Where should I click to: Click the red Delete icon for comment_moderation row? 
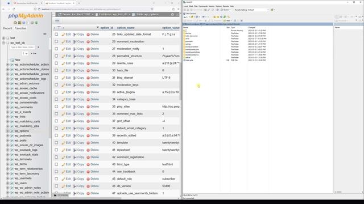[88, 41]
